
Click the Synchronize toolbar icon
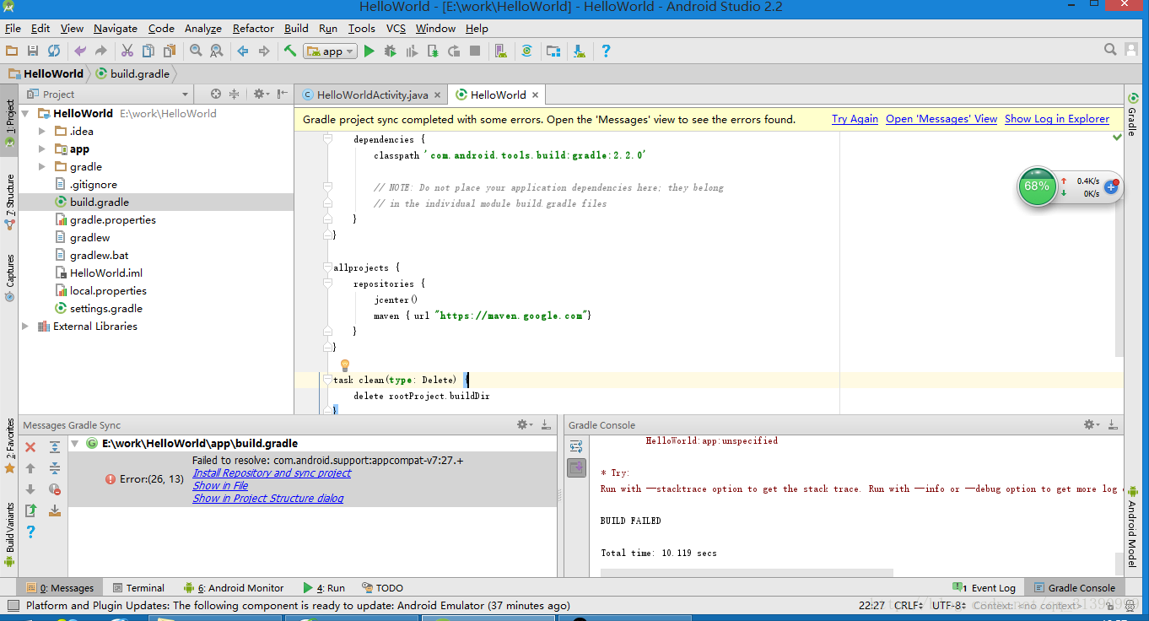click(x=54, y=51)
